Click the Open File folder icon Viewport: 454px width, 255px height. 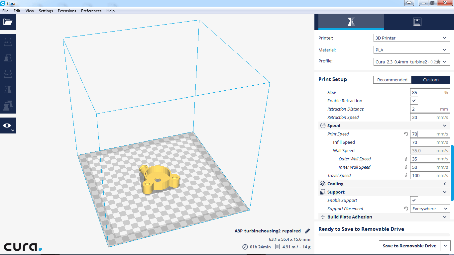point(8,22)
